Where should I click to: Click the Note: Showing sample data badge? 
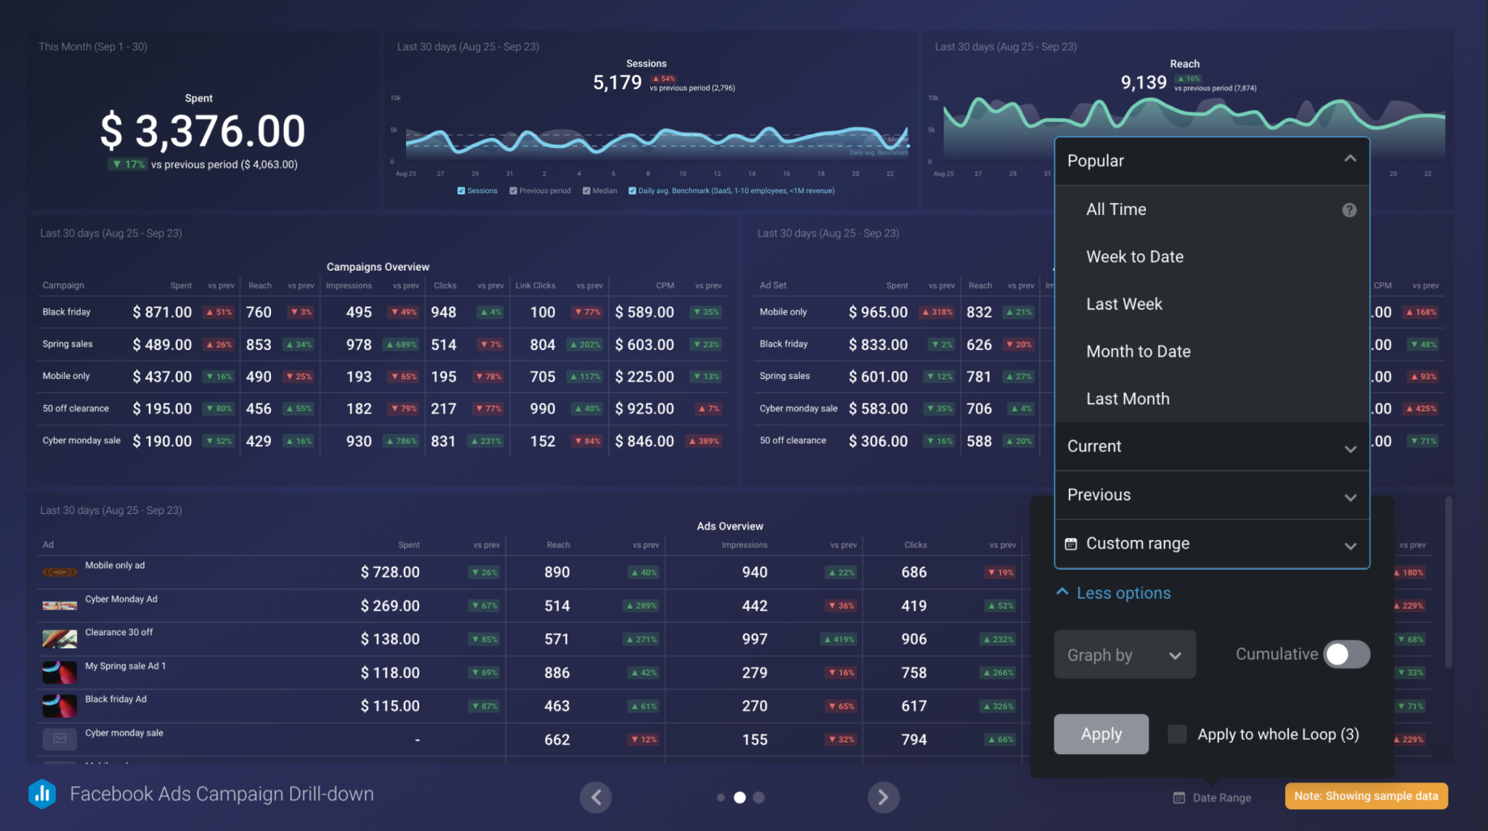coord(1366,795)
